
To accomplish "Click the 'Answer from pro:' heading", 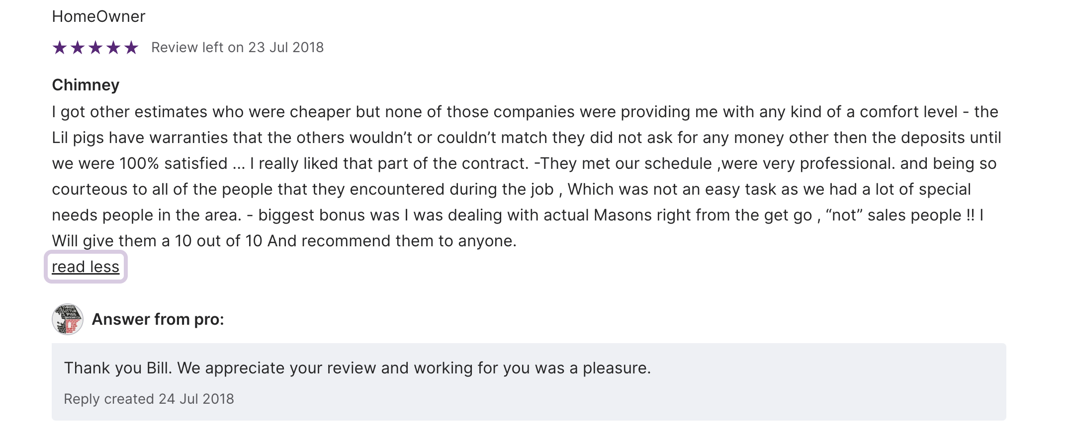I will pos(158,319).
